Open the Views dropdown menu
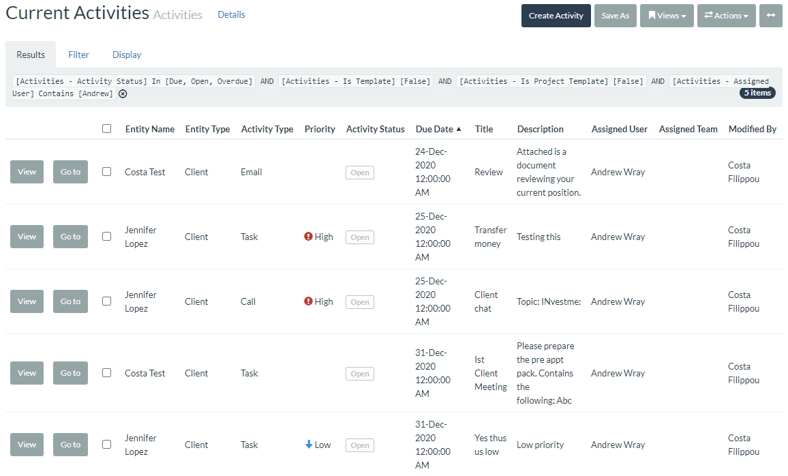This screenshot has height=476, width=788. coord(667,16)
